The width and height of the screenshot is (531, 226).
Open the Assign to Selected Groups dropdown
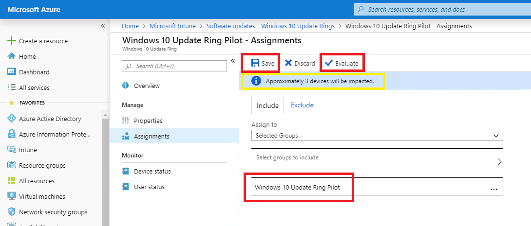(377, 136)
